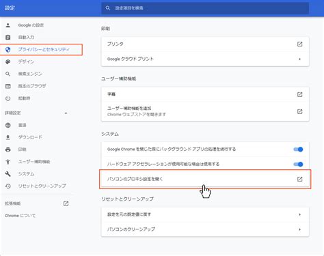
Task: Click the accessibility figure icon in sidebar
Action: point(8,162)
